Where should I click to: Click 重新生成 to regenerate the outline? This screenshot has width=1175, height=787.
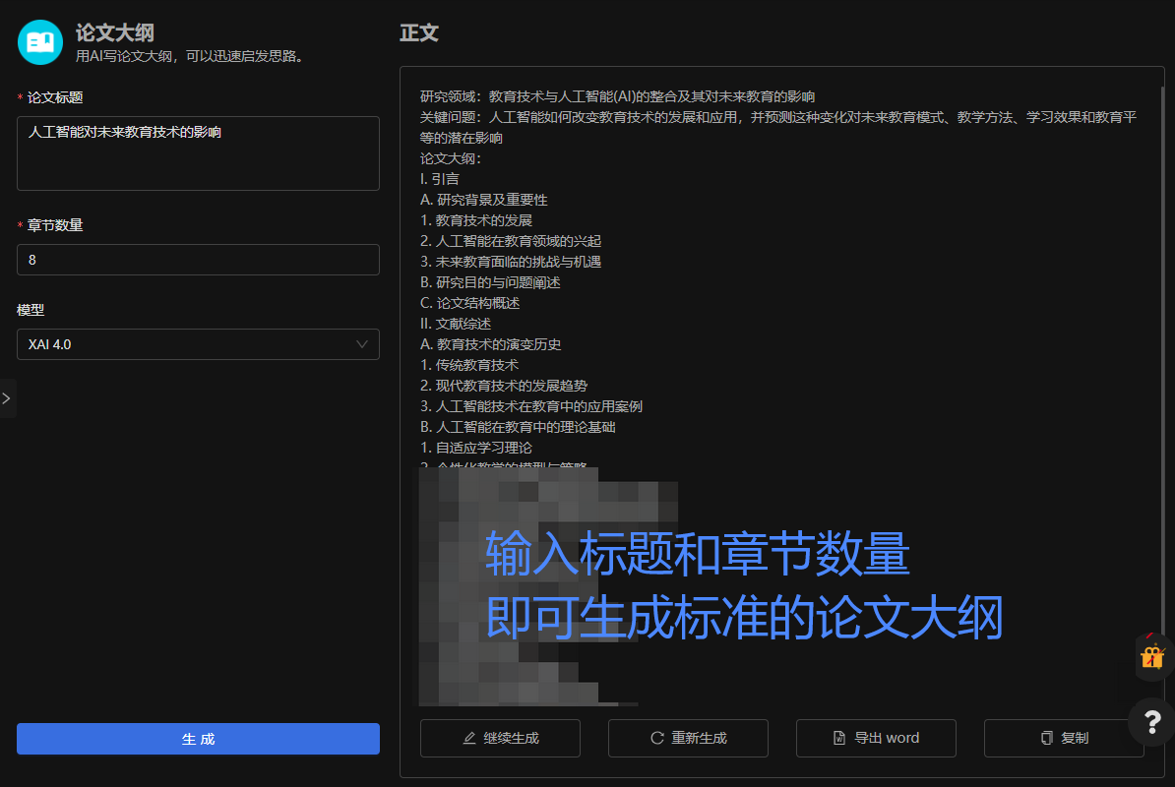click(x=688, y=738)
